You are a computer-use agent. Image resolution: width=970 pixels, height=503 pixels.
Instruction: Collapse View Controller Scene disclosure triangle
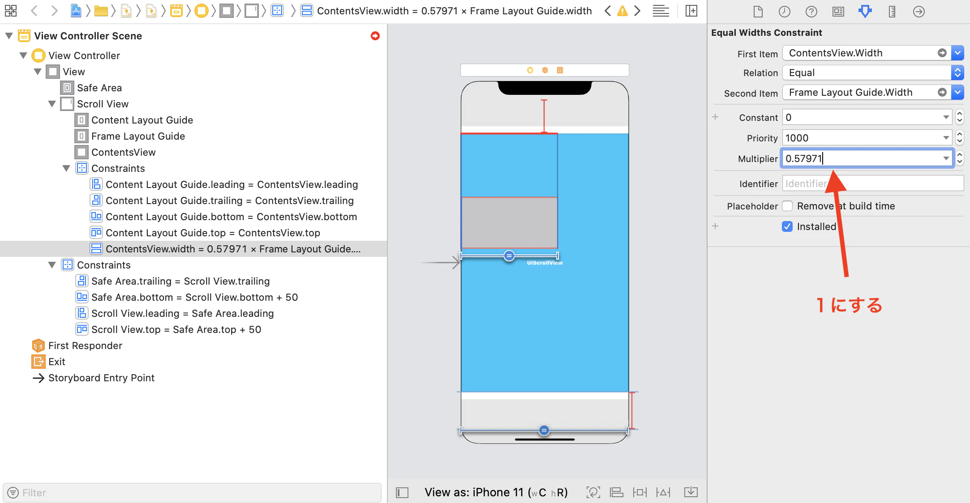point(9,36)
